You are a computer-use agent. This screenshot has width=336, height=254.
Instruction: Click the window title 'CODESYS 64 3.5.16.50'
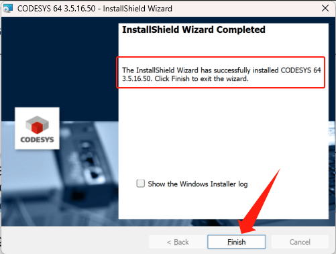coord(56,9)
